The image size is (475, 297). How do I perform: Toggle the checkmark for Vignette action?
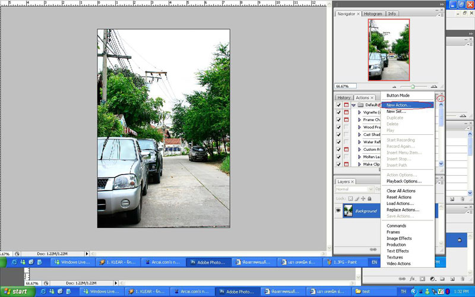(x=338, y=112)
